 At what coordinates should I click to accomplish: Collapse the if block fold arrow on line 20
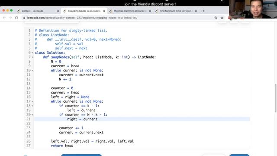point(32,115)
